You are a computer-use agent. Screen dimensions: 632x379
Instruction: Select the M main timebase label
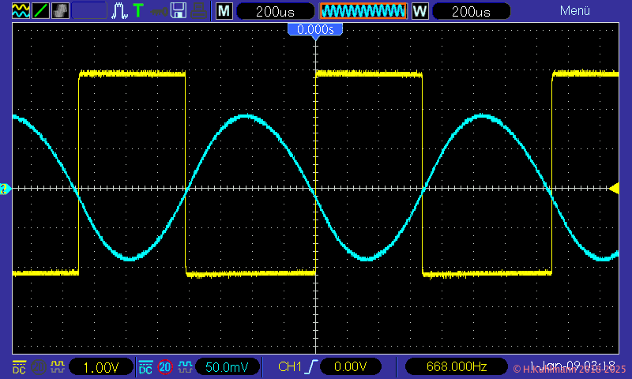224,11
